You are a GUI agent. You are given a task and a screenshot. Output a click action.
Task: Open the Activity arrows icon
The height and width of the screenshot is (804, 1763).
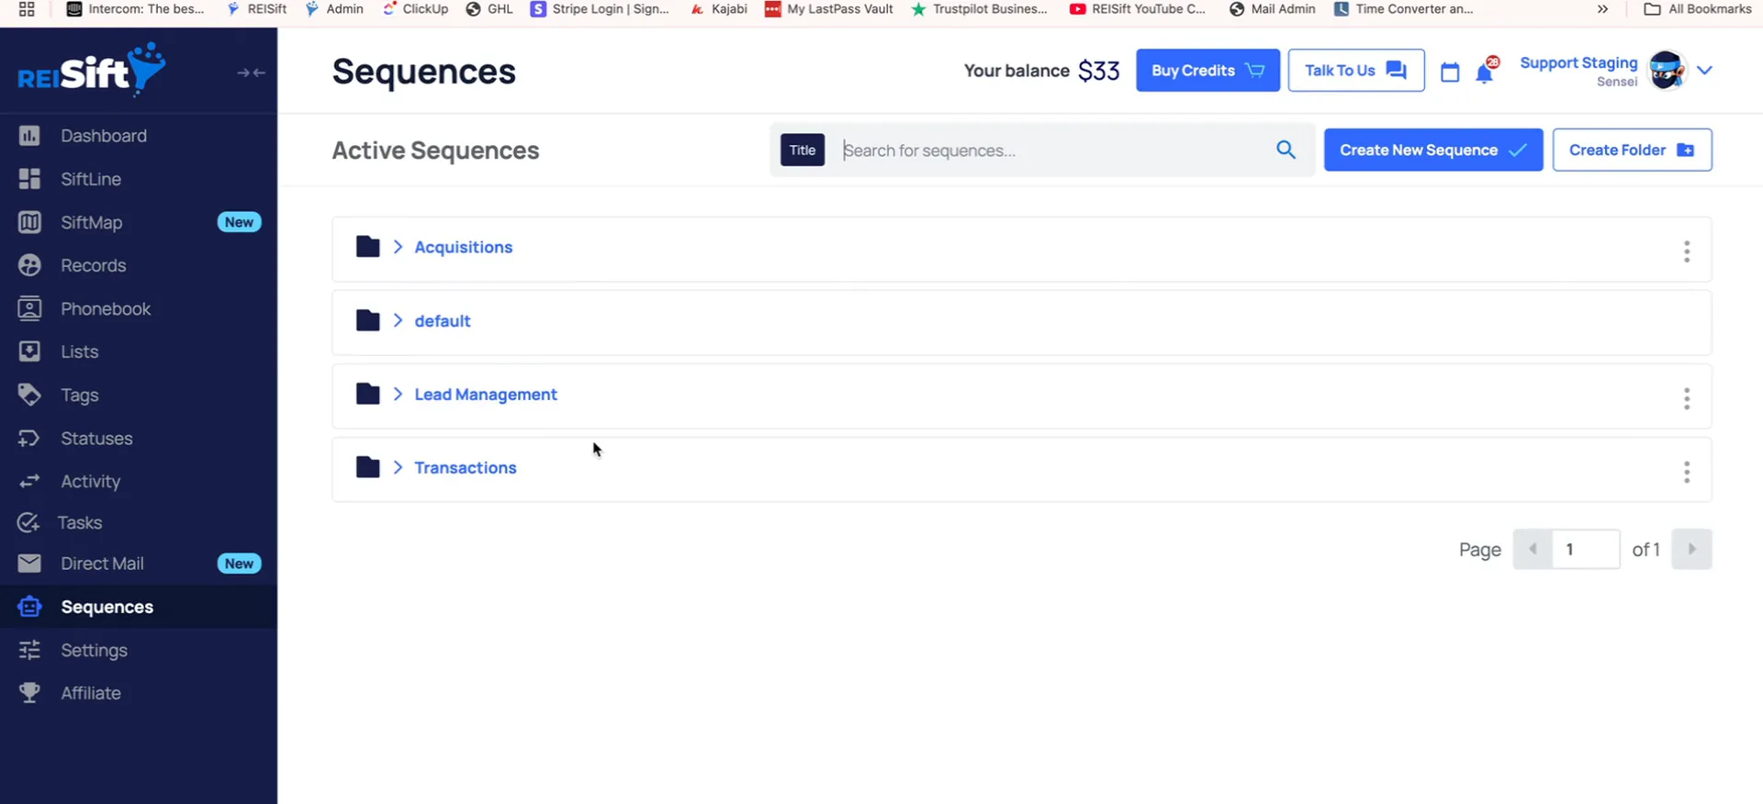(29, 481)
